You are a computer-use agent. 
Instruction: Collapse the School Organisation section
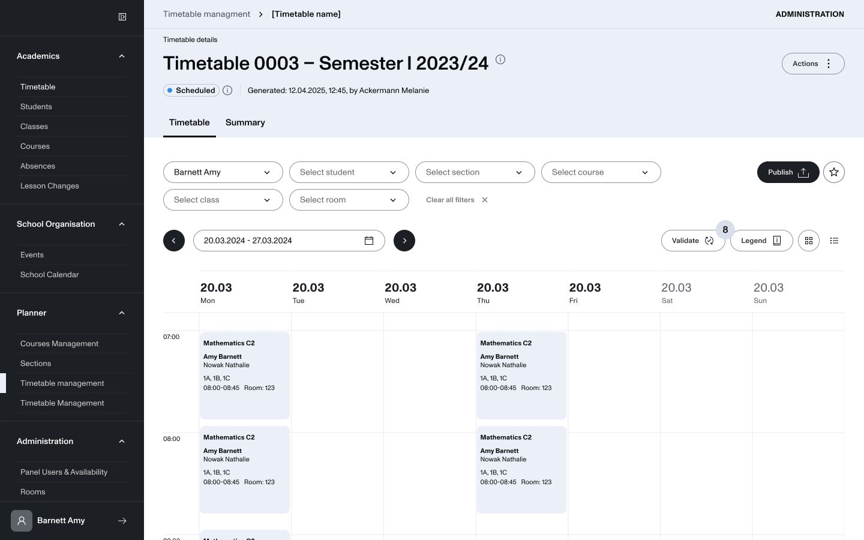(x=122, y=224)
